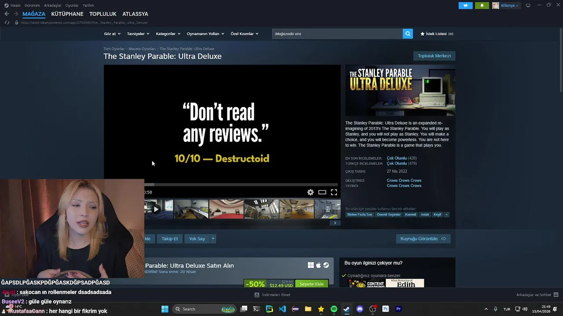This screenshot has width=563, height=316.
Task: Expand the Kategoriler dropdown
Action: 168,34
